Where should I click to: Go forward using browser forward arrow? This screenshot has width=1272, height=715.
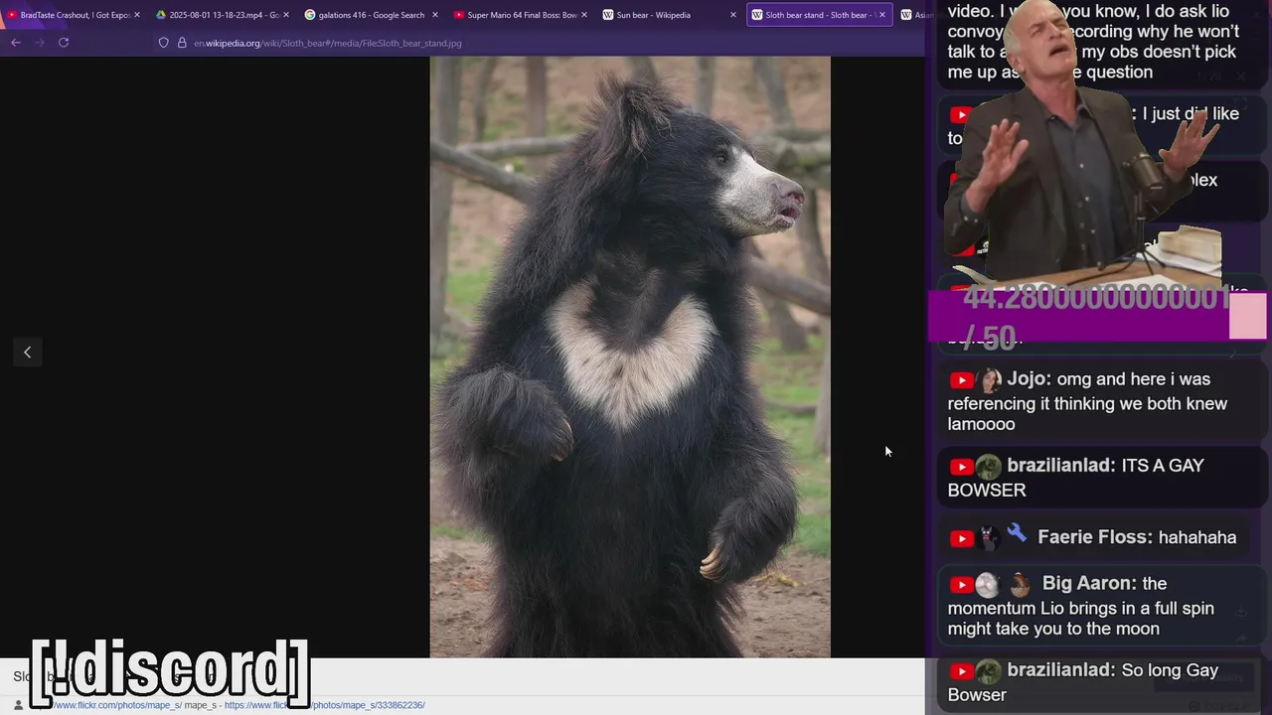pos(40,43)
